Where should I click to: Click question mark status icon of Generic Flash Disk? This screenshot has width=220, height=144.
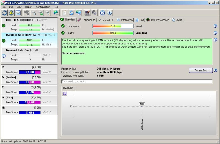click(x=4, y=56)
